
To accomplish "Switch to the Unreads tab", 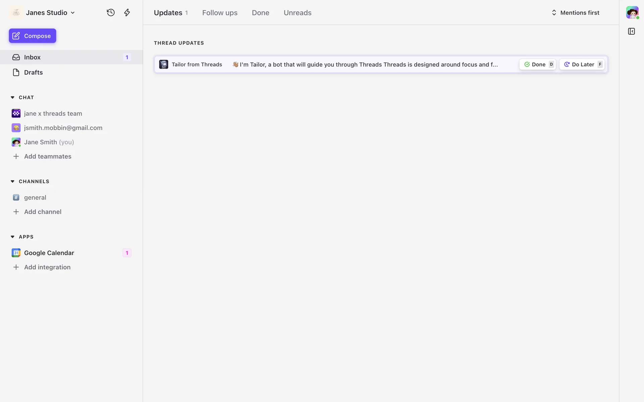I will pos(298,13).
